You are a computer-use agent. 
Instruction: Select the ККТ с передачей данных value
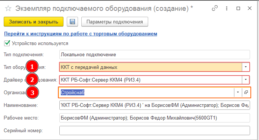coord(89,67)
